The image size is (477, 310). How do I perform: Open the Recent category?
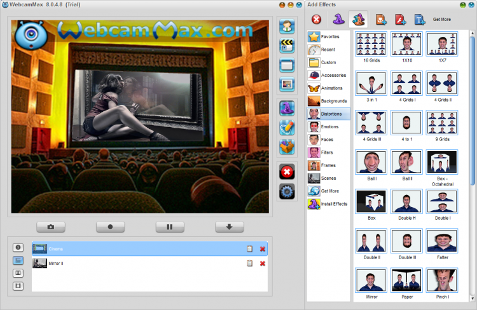(328, 50)
